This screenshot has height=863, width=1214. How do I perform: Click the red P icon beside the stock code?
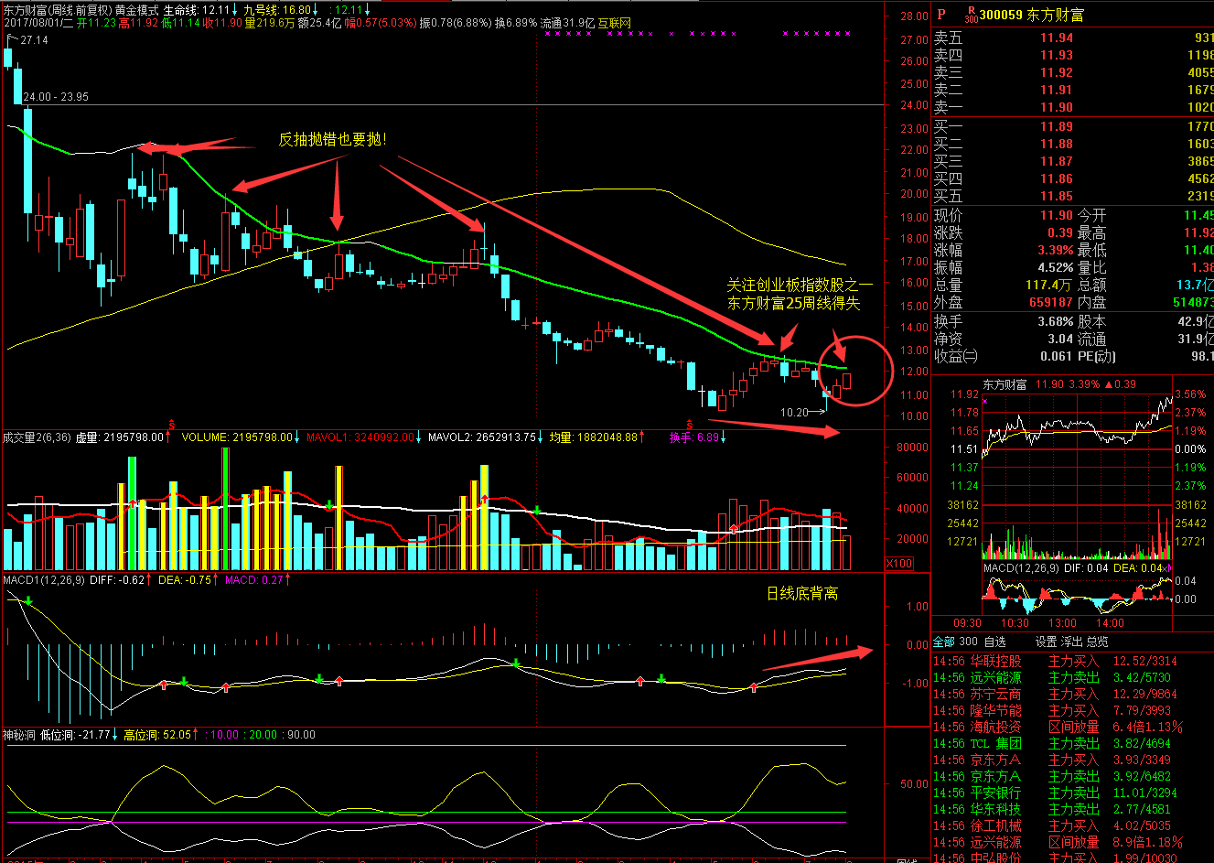click(941, 15)
